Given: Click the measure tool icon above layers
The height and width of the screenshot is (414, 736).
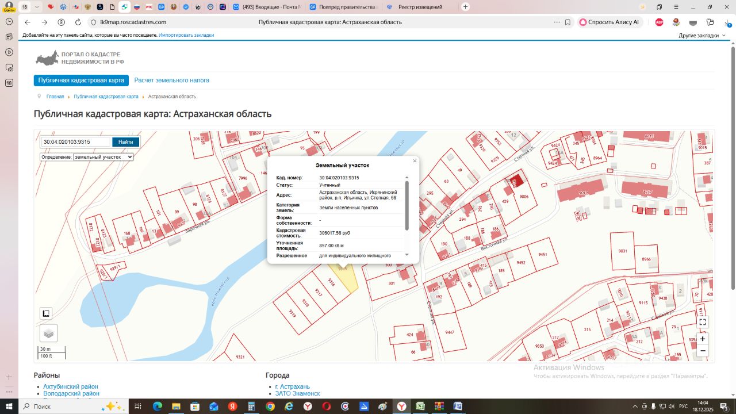Looking at the screenshot, I should click(46, 313).
